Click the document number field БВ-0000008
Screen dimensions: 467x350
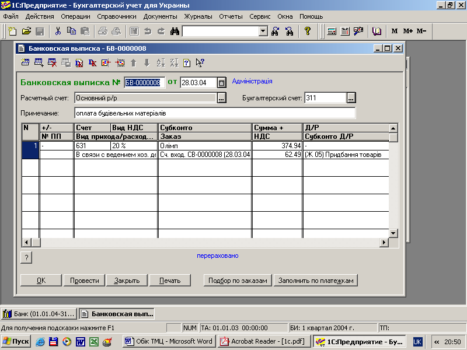tap(144, 83)
